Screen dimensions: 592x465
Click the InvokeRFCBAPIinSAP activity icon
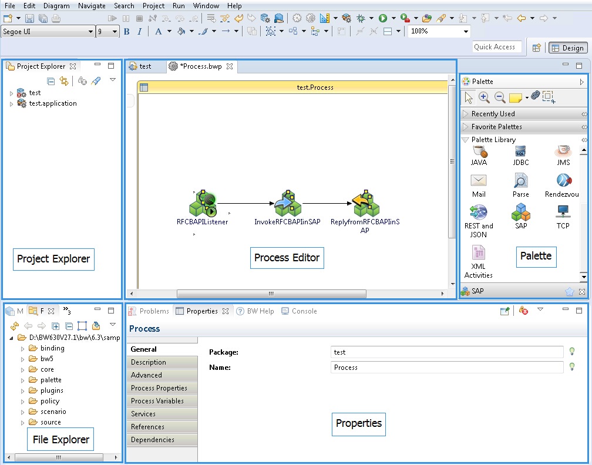click(x=287, y=203)
